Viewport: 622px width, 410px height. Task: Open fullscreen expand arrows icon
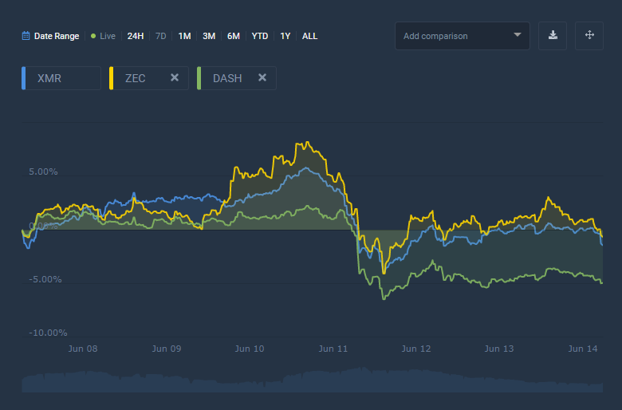tap(589, 36)
